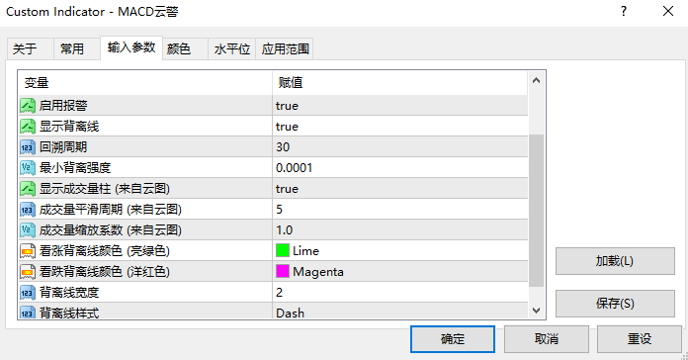Select 看跌背离线颜色 (洋红色) label
The image size is (688, 360).
click(105, 272)
